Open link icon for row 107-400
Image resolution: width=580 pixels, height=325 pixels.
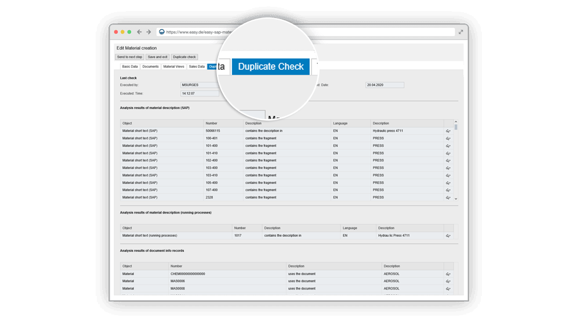(x=448, y=190)
